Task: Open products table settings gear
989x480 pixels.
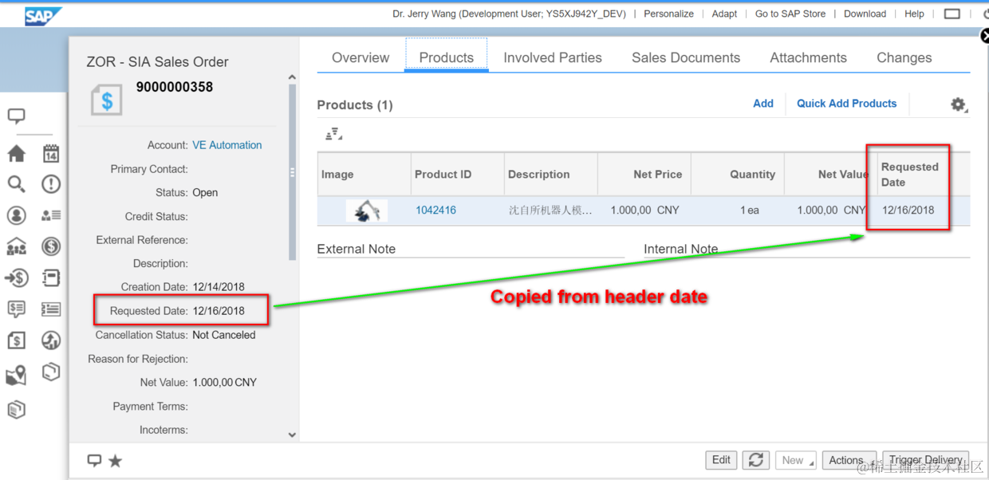Action: pyautogui.click(x=959, y=104)
